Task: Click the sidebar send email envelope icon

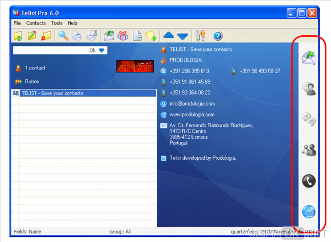Action: [x=309, y=58]
